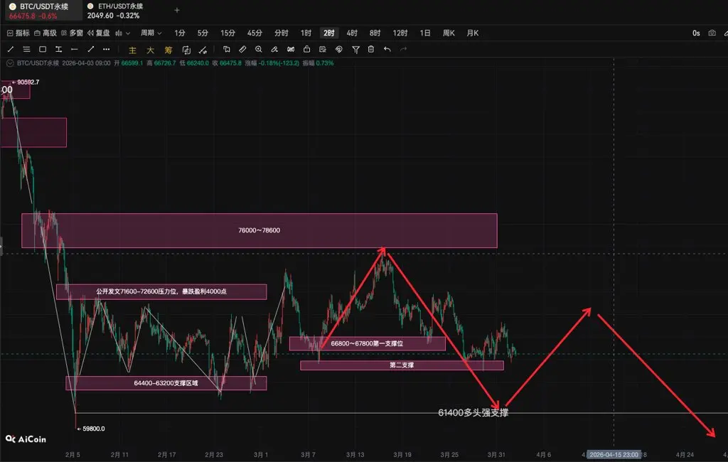
Task: Select the 15分 timeframe
Action: click(227, 33)
